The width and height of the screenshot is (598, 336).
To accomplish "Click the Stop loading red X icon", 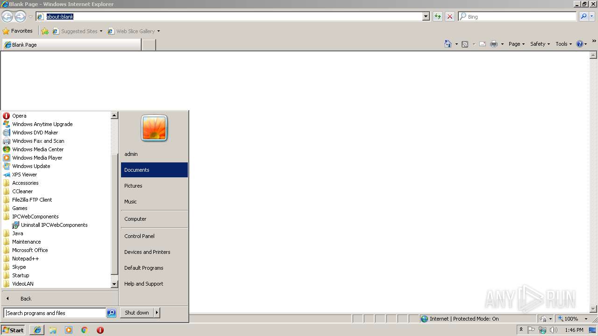I will pyautogui.click(x=450, y=16).
